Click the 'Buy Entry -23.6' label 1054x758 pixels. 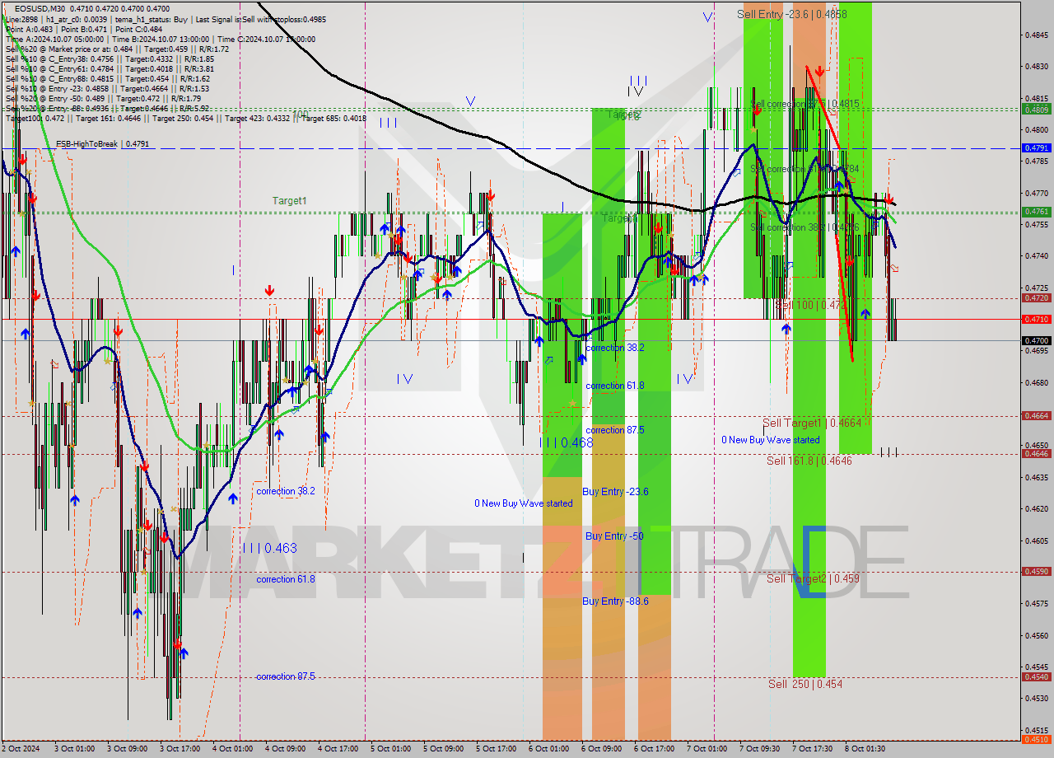click(615, 492)
